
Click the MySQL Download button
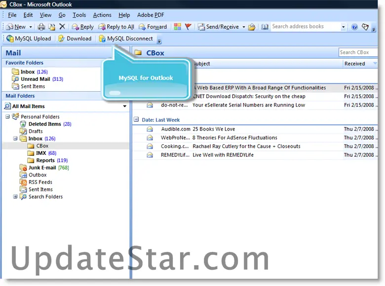[75, 38]
